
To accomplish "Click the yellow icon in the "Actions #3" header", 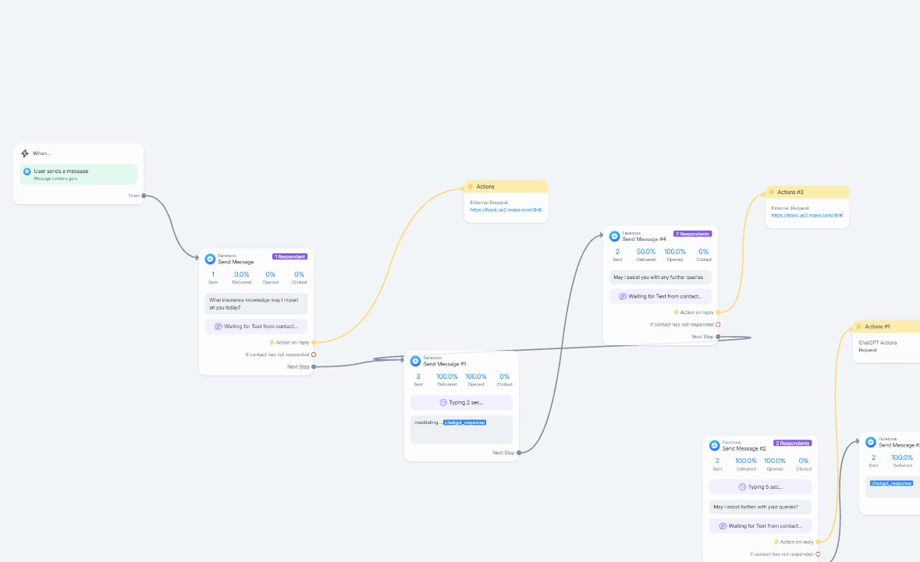I will pyautogui.click(x=771, y=193).
